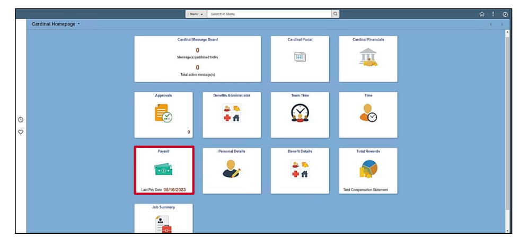The height and width of the screenshot is (237, 528).
Task: Click the Approvals document checkmark icon
Action: click(163, 113)
